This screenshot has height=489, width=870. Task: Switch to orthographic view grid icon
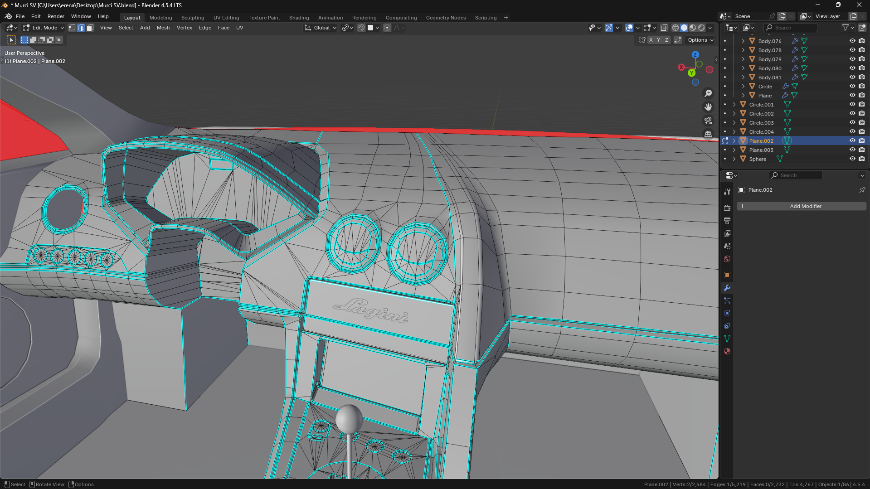click(x=708, y=134)
